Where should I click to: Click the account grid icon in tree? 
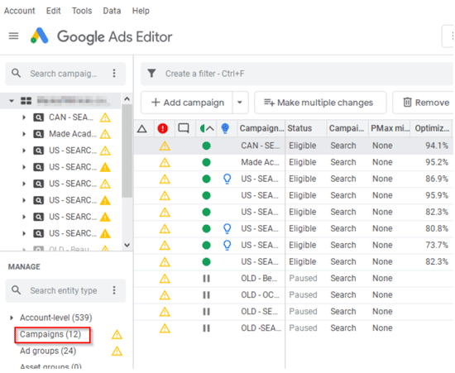pos(26,101)
